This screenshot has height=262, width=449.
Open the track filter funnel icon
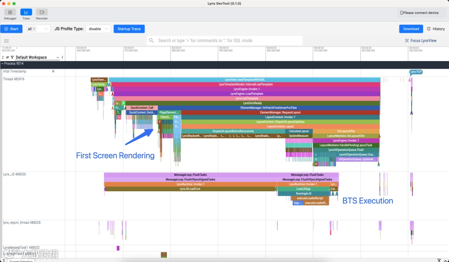[x=12, y=57]
